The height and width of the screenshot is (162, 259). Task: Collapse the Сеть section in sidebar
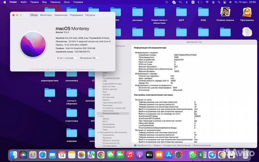click(98, 116)
